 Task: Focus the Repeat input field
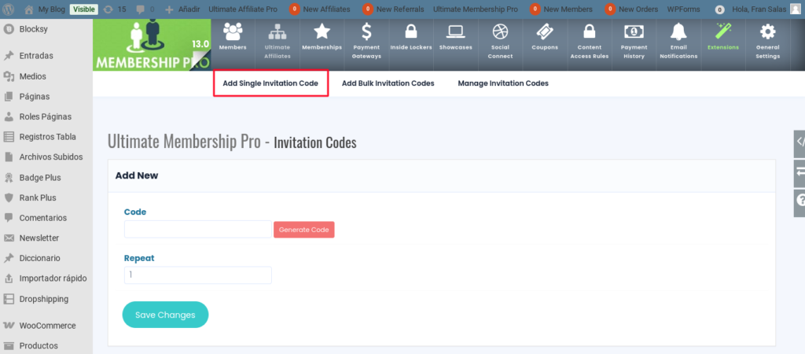(197, 275)
